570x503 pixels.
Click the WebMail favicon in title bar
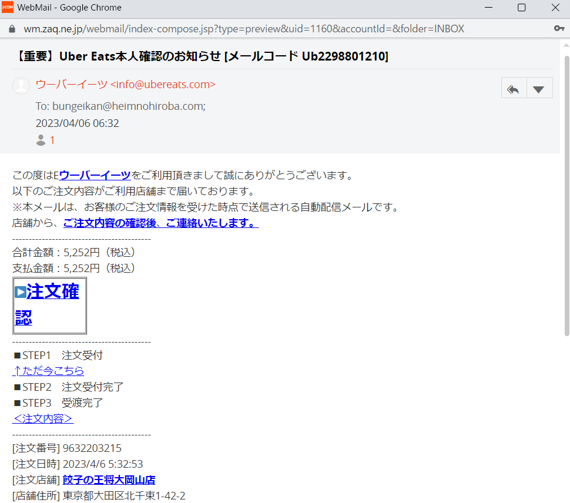[8, 7]
